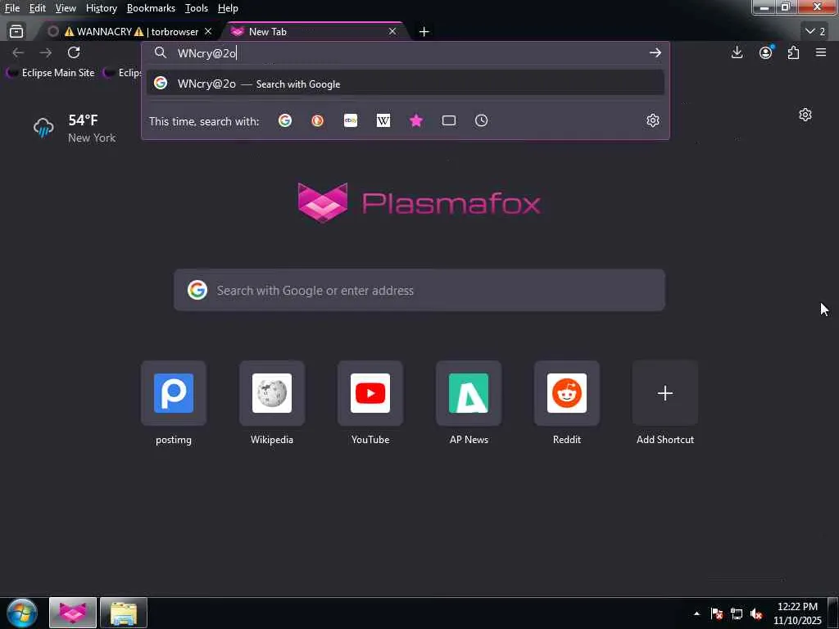The image size is (839, 629).
Task: Search this time with Google icon
Action: (284, 120)
